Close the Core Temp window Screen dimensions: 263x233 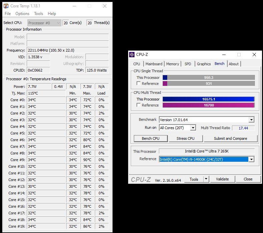105,6
